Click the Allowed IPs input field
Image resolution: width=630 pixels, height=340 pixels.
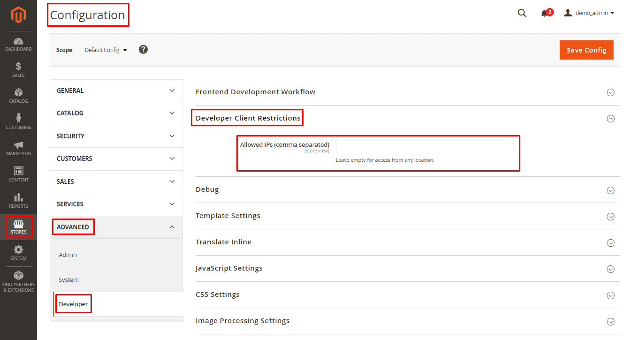tap(425, 148)
